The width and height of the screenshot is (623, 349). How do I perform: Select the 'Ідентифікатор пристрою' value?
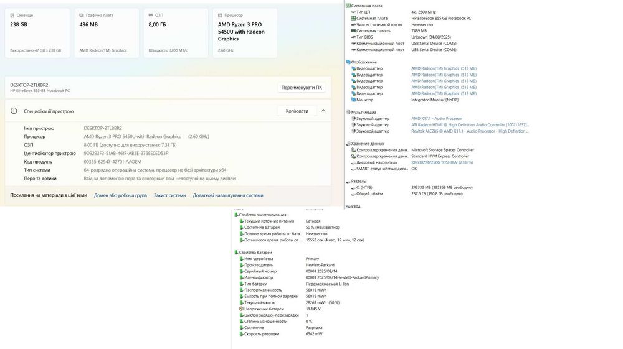(x=126, y=154)
